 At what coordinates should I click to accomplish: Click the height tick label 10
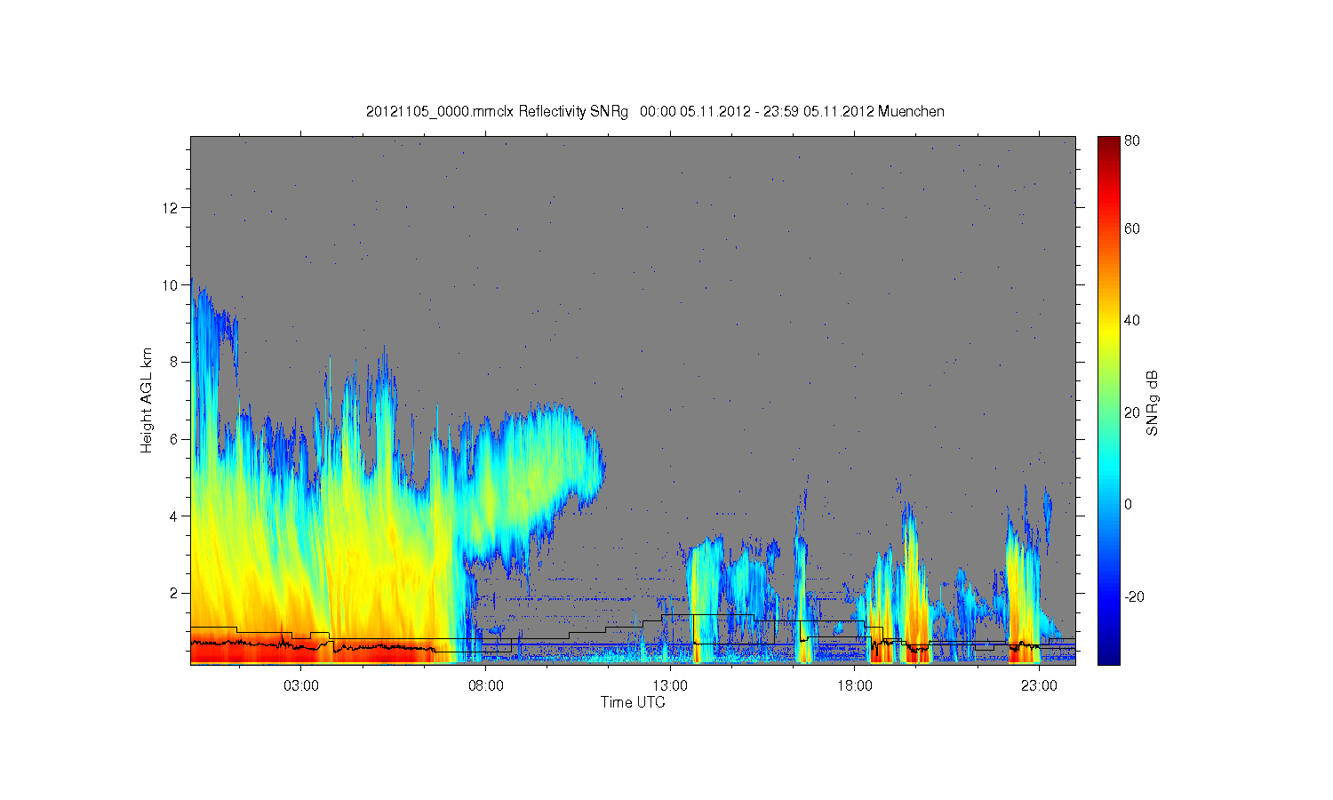click(170, 285)
